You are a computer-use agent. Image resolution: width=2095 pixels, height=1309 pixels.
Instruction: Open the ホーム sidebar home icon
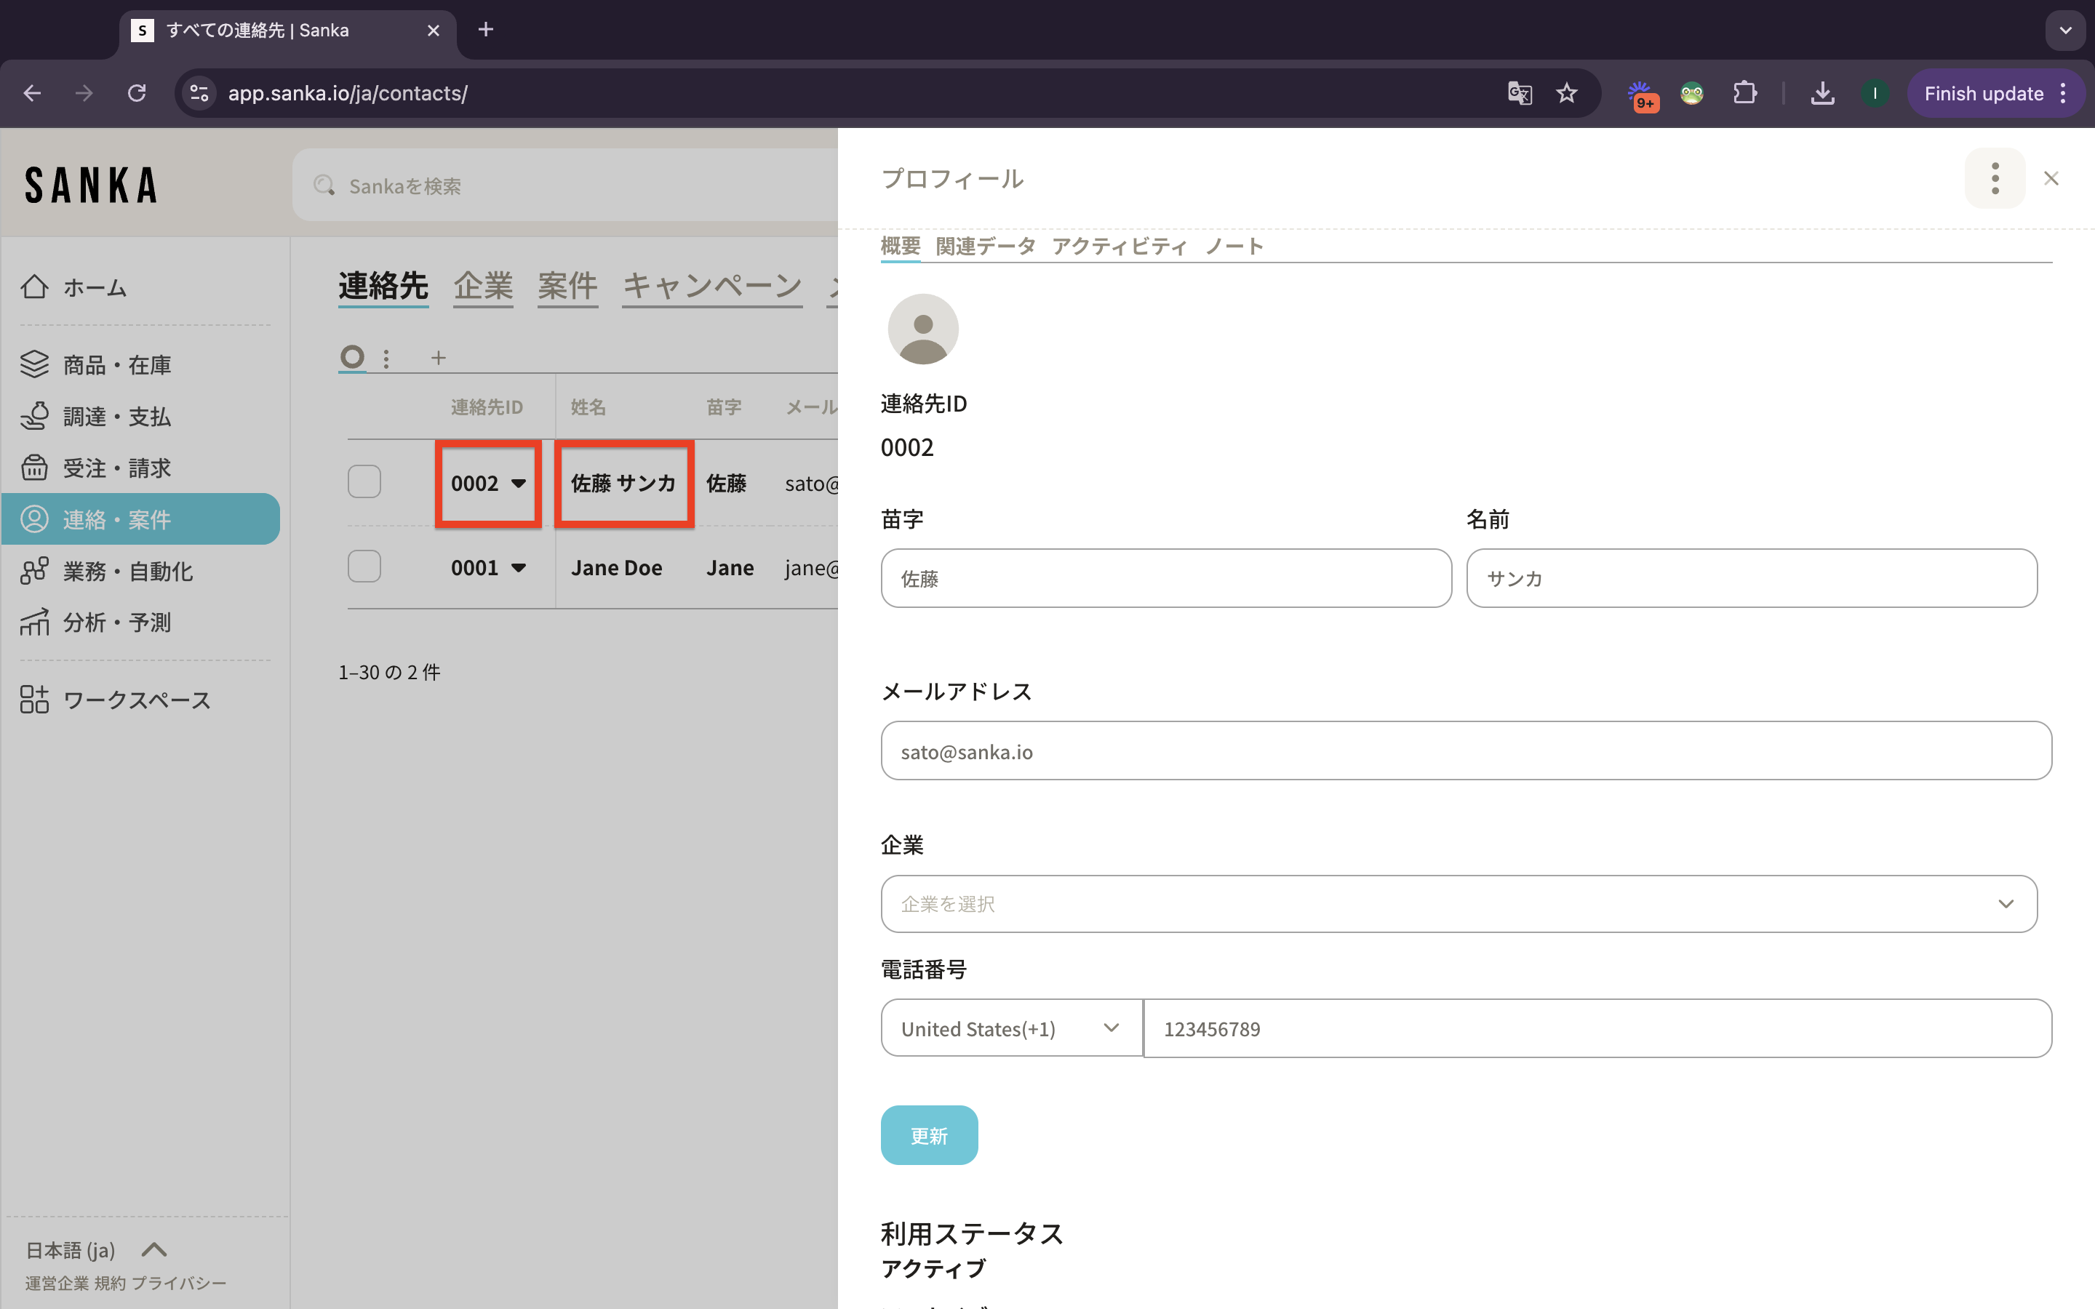click(x=35, y=287)
